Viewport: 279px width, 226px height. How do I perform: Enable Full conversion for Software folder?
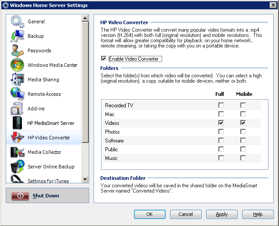221,140
